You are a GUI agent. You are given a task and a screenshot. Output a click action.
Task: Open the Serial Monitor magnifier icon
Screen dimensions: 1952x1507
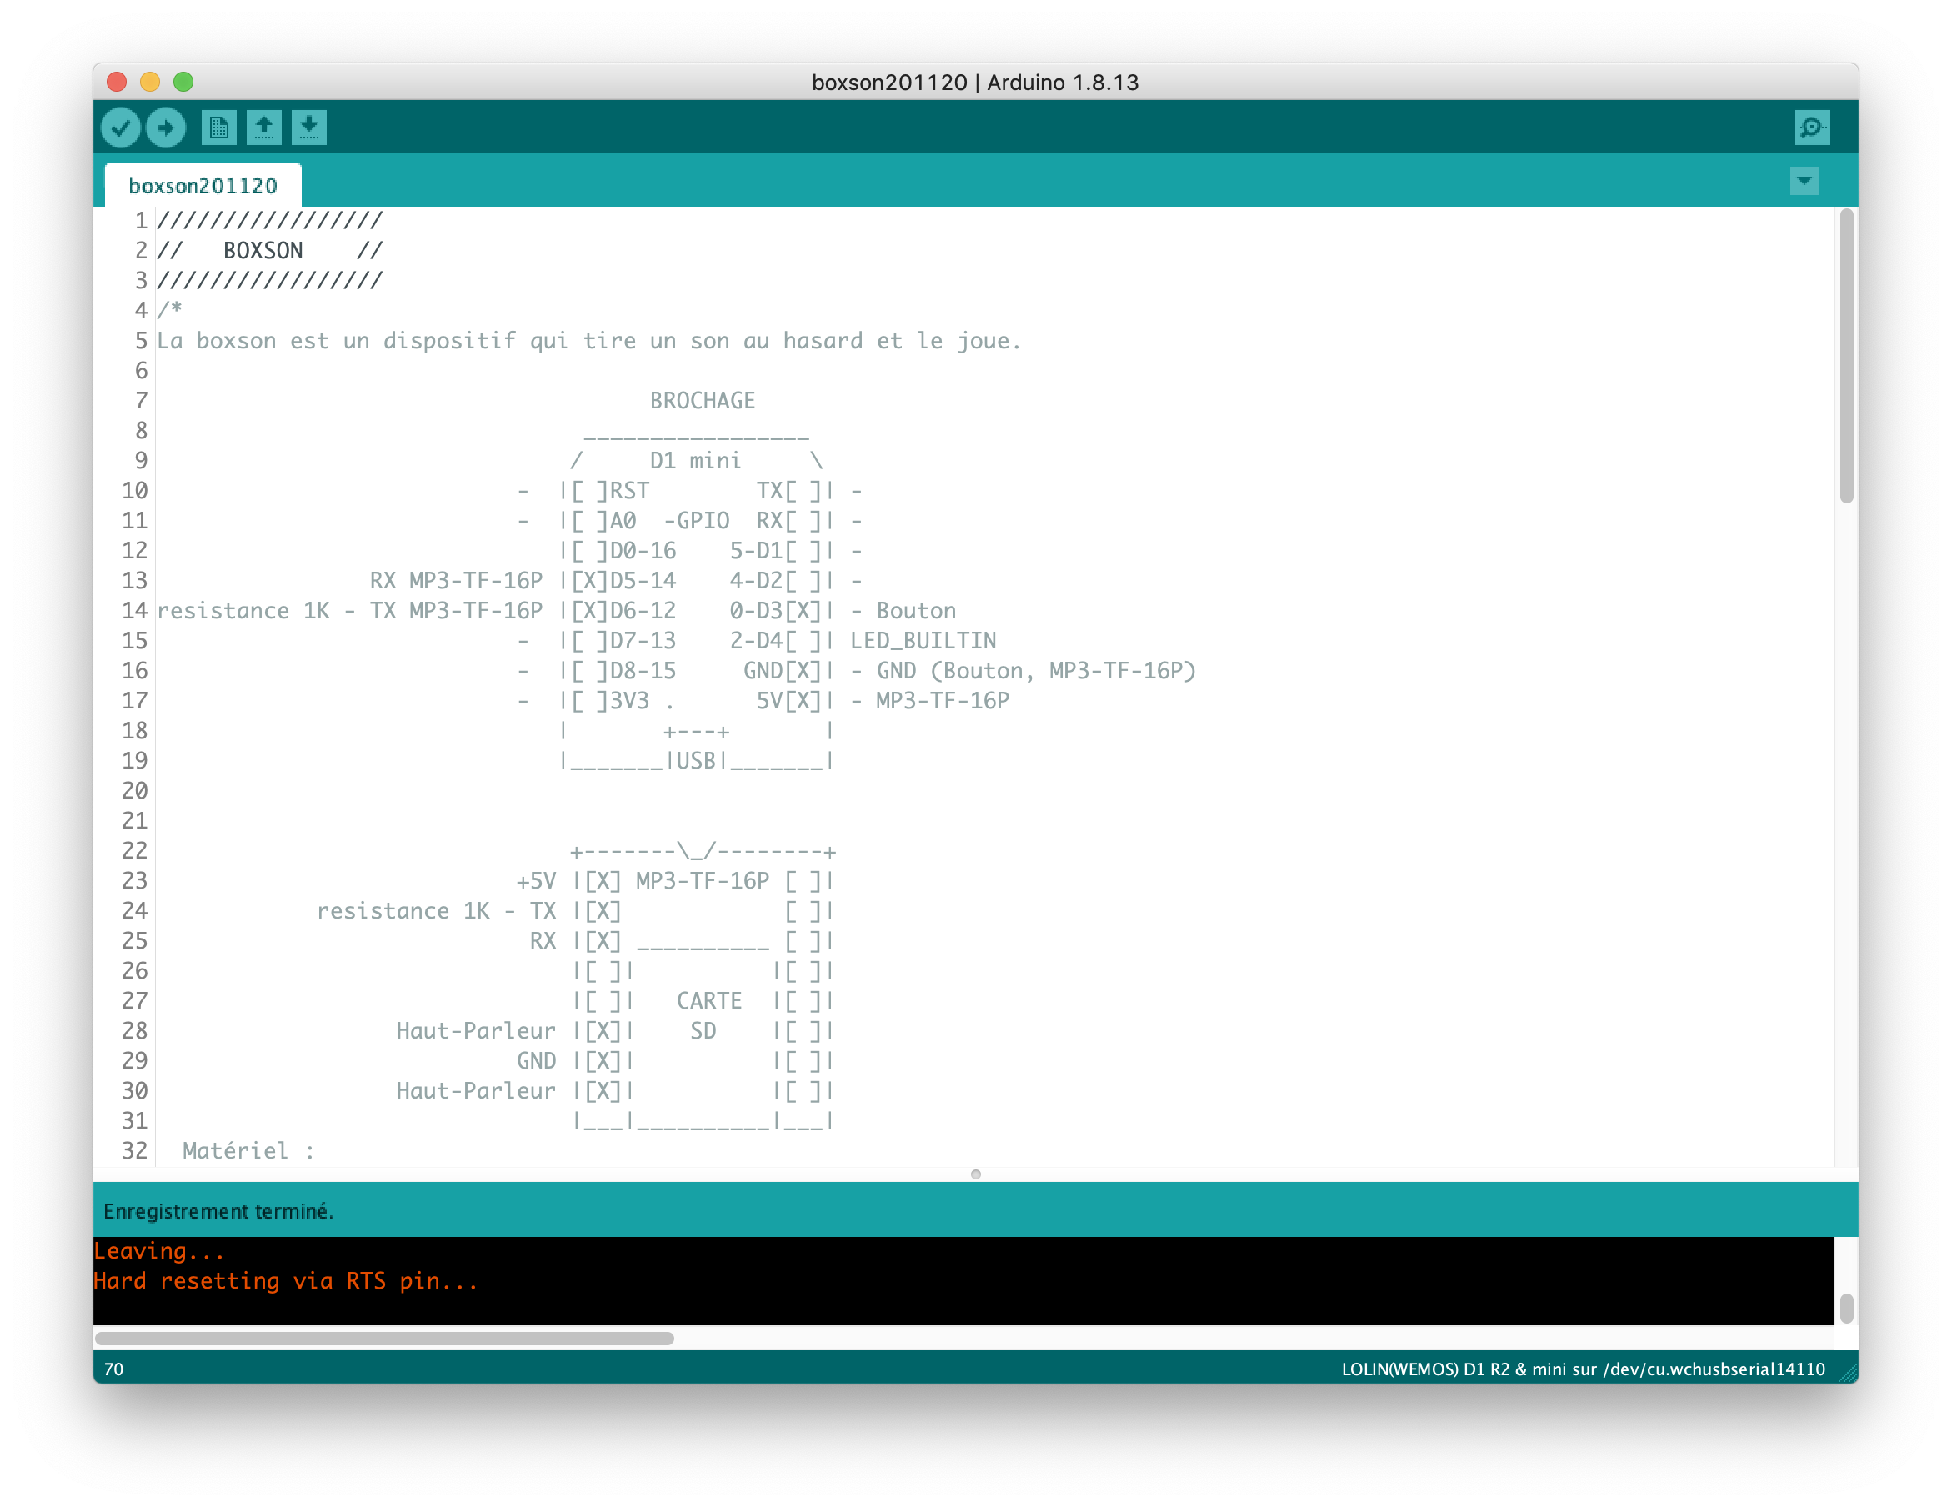point(1812,128)
